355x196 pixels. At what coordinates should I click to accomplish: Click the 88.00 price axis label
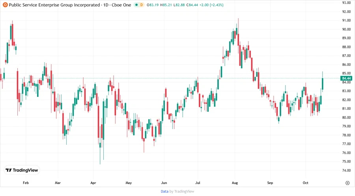point(346,47)
